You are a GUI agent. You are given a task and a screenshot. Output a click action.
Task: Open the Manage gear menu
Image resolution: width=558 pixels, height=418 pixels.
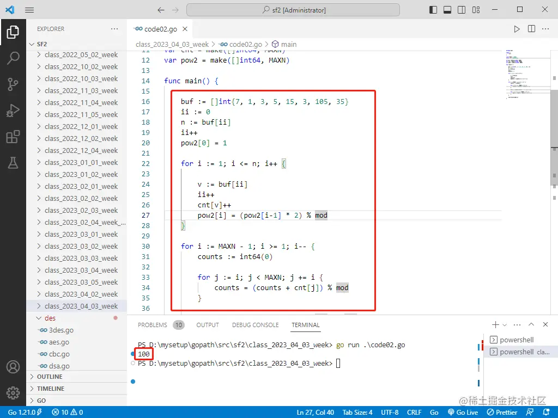[x=13, y=393]
